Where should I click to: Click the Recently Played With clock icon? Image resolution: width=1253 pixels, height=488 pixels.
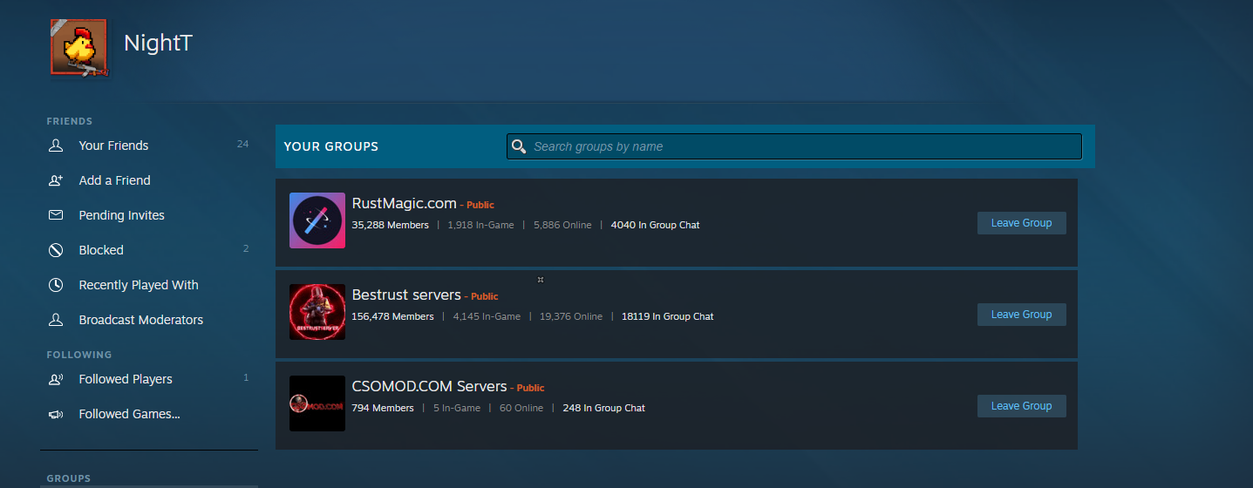(56, 285)
